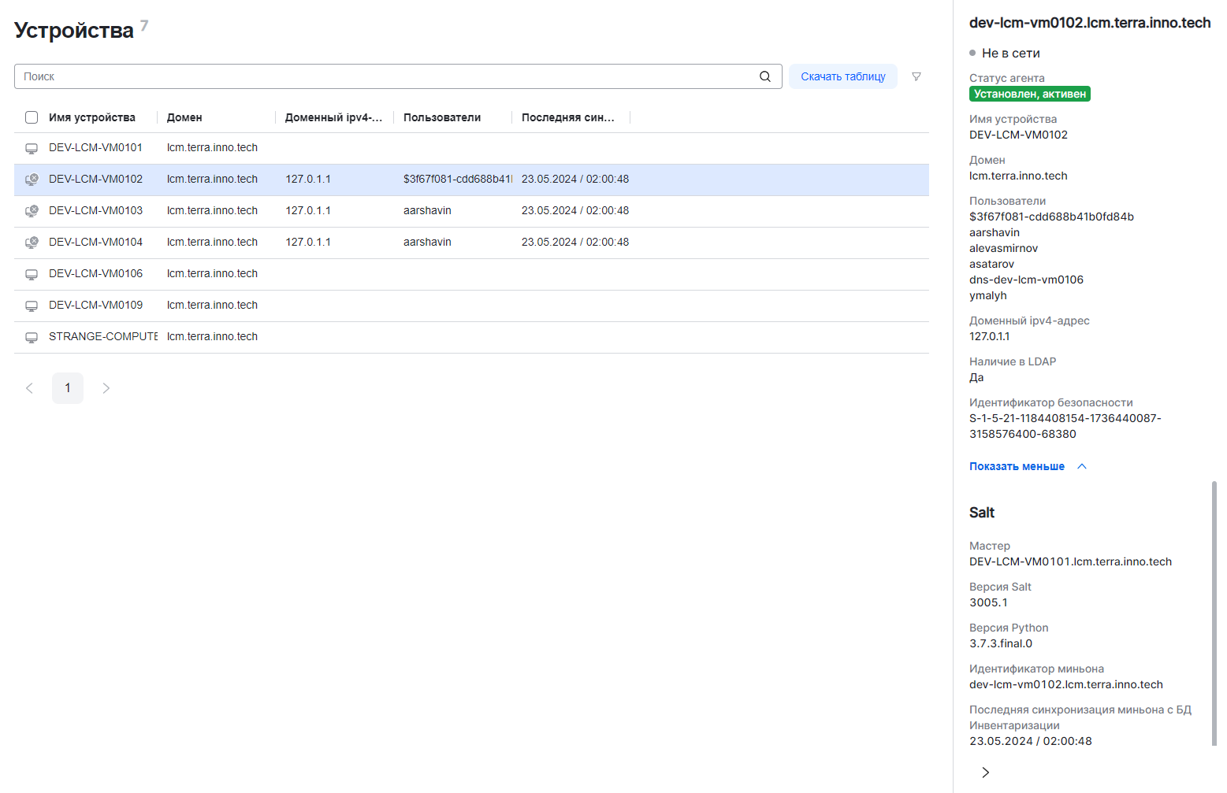
Task: Collapse the side panel with bottom chevron
Action: tap(985, 773)
